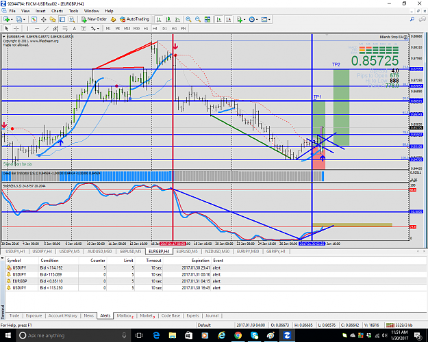Viewport: 428px width, 342px height.
Task: Switch to the USDJPY,H1 chart tab
Action: pos(15,251)
